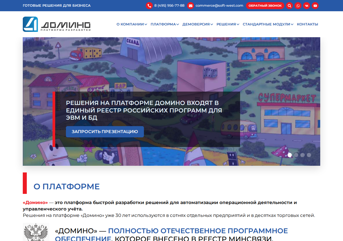Viewport: 343px width, 241px height.
Task: Open the WhatsApp icon
Action: pos(298,6)
